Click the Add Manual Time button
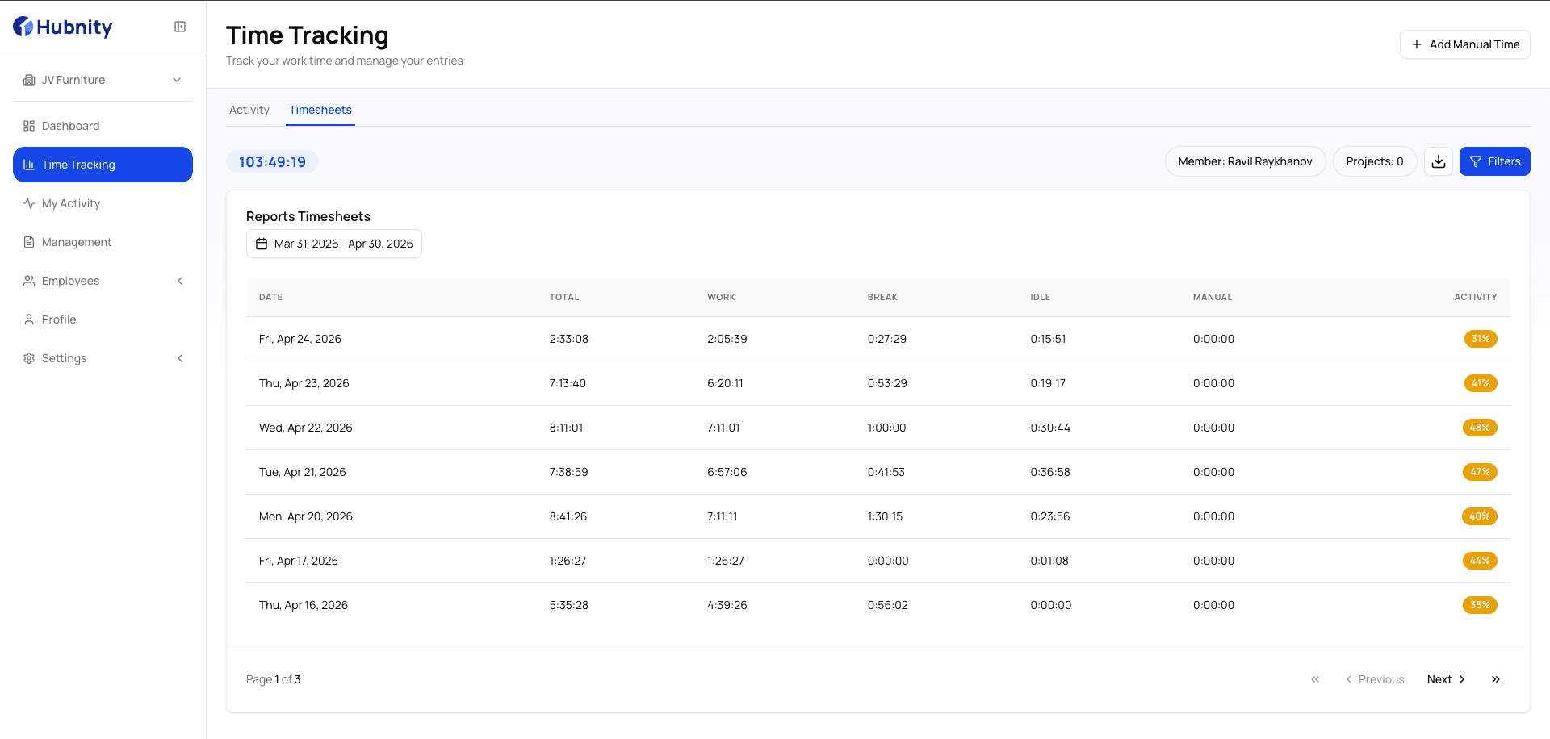 (1464, 44)
